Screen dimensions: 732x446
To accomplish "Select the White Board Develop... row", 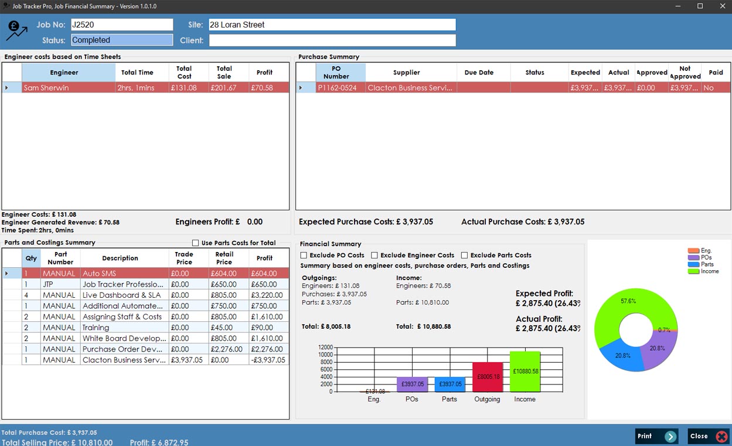I will [x=145, y=338].
